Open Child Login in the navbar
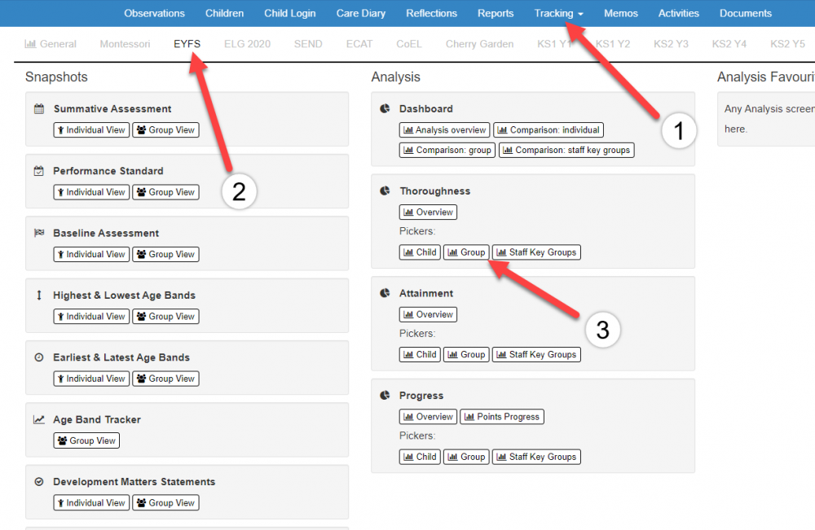The width and height of the screenshot is (815, 530). tap(289, 14)
